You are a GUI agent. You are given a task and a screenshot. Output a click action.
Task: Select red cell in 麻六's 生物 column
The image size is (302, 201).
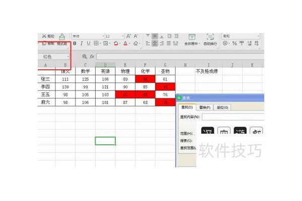[165, 103]
